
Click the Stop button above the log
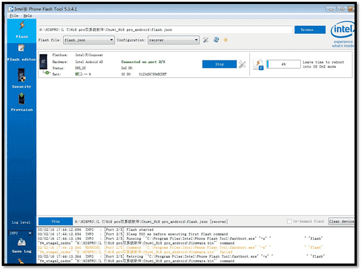point(56,222)
